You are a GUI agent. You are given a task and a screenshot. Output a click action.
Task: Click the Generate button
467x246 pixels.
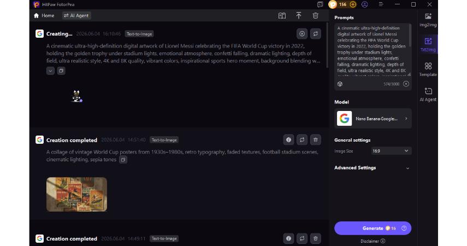(x=373, y=229)
